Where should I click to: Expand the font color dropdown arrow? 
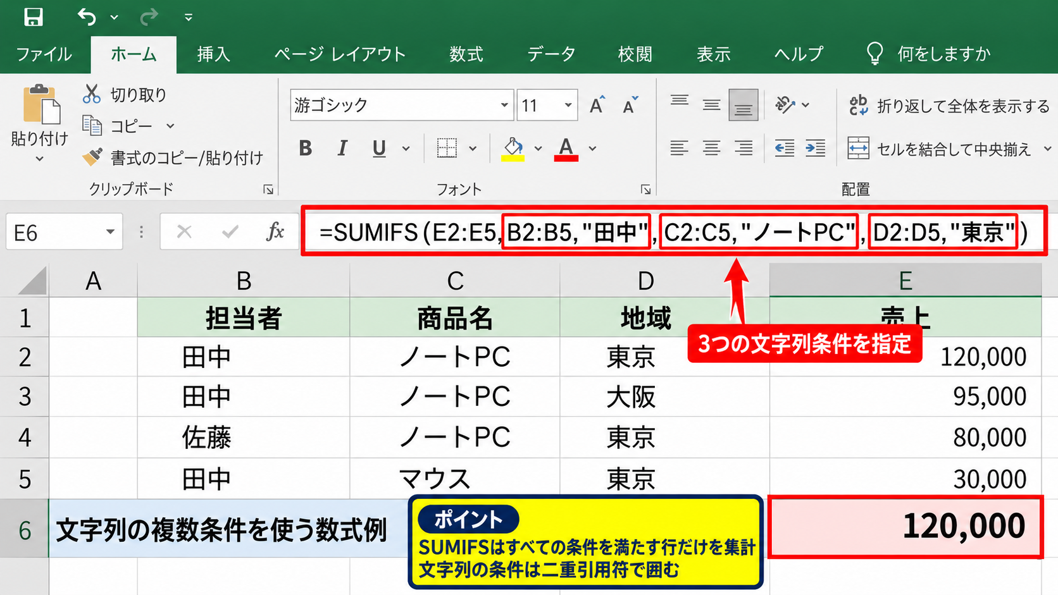click(x=592, y=149)
